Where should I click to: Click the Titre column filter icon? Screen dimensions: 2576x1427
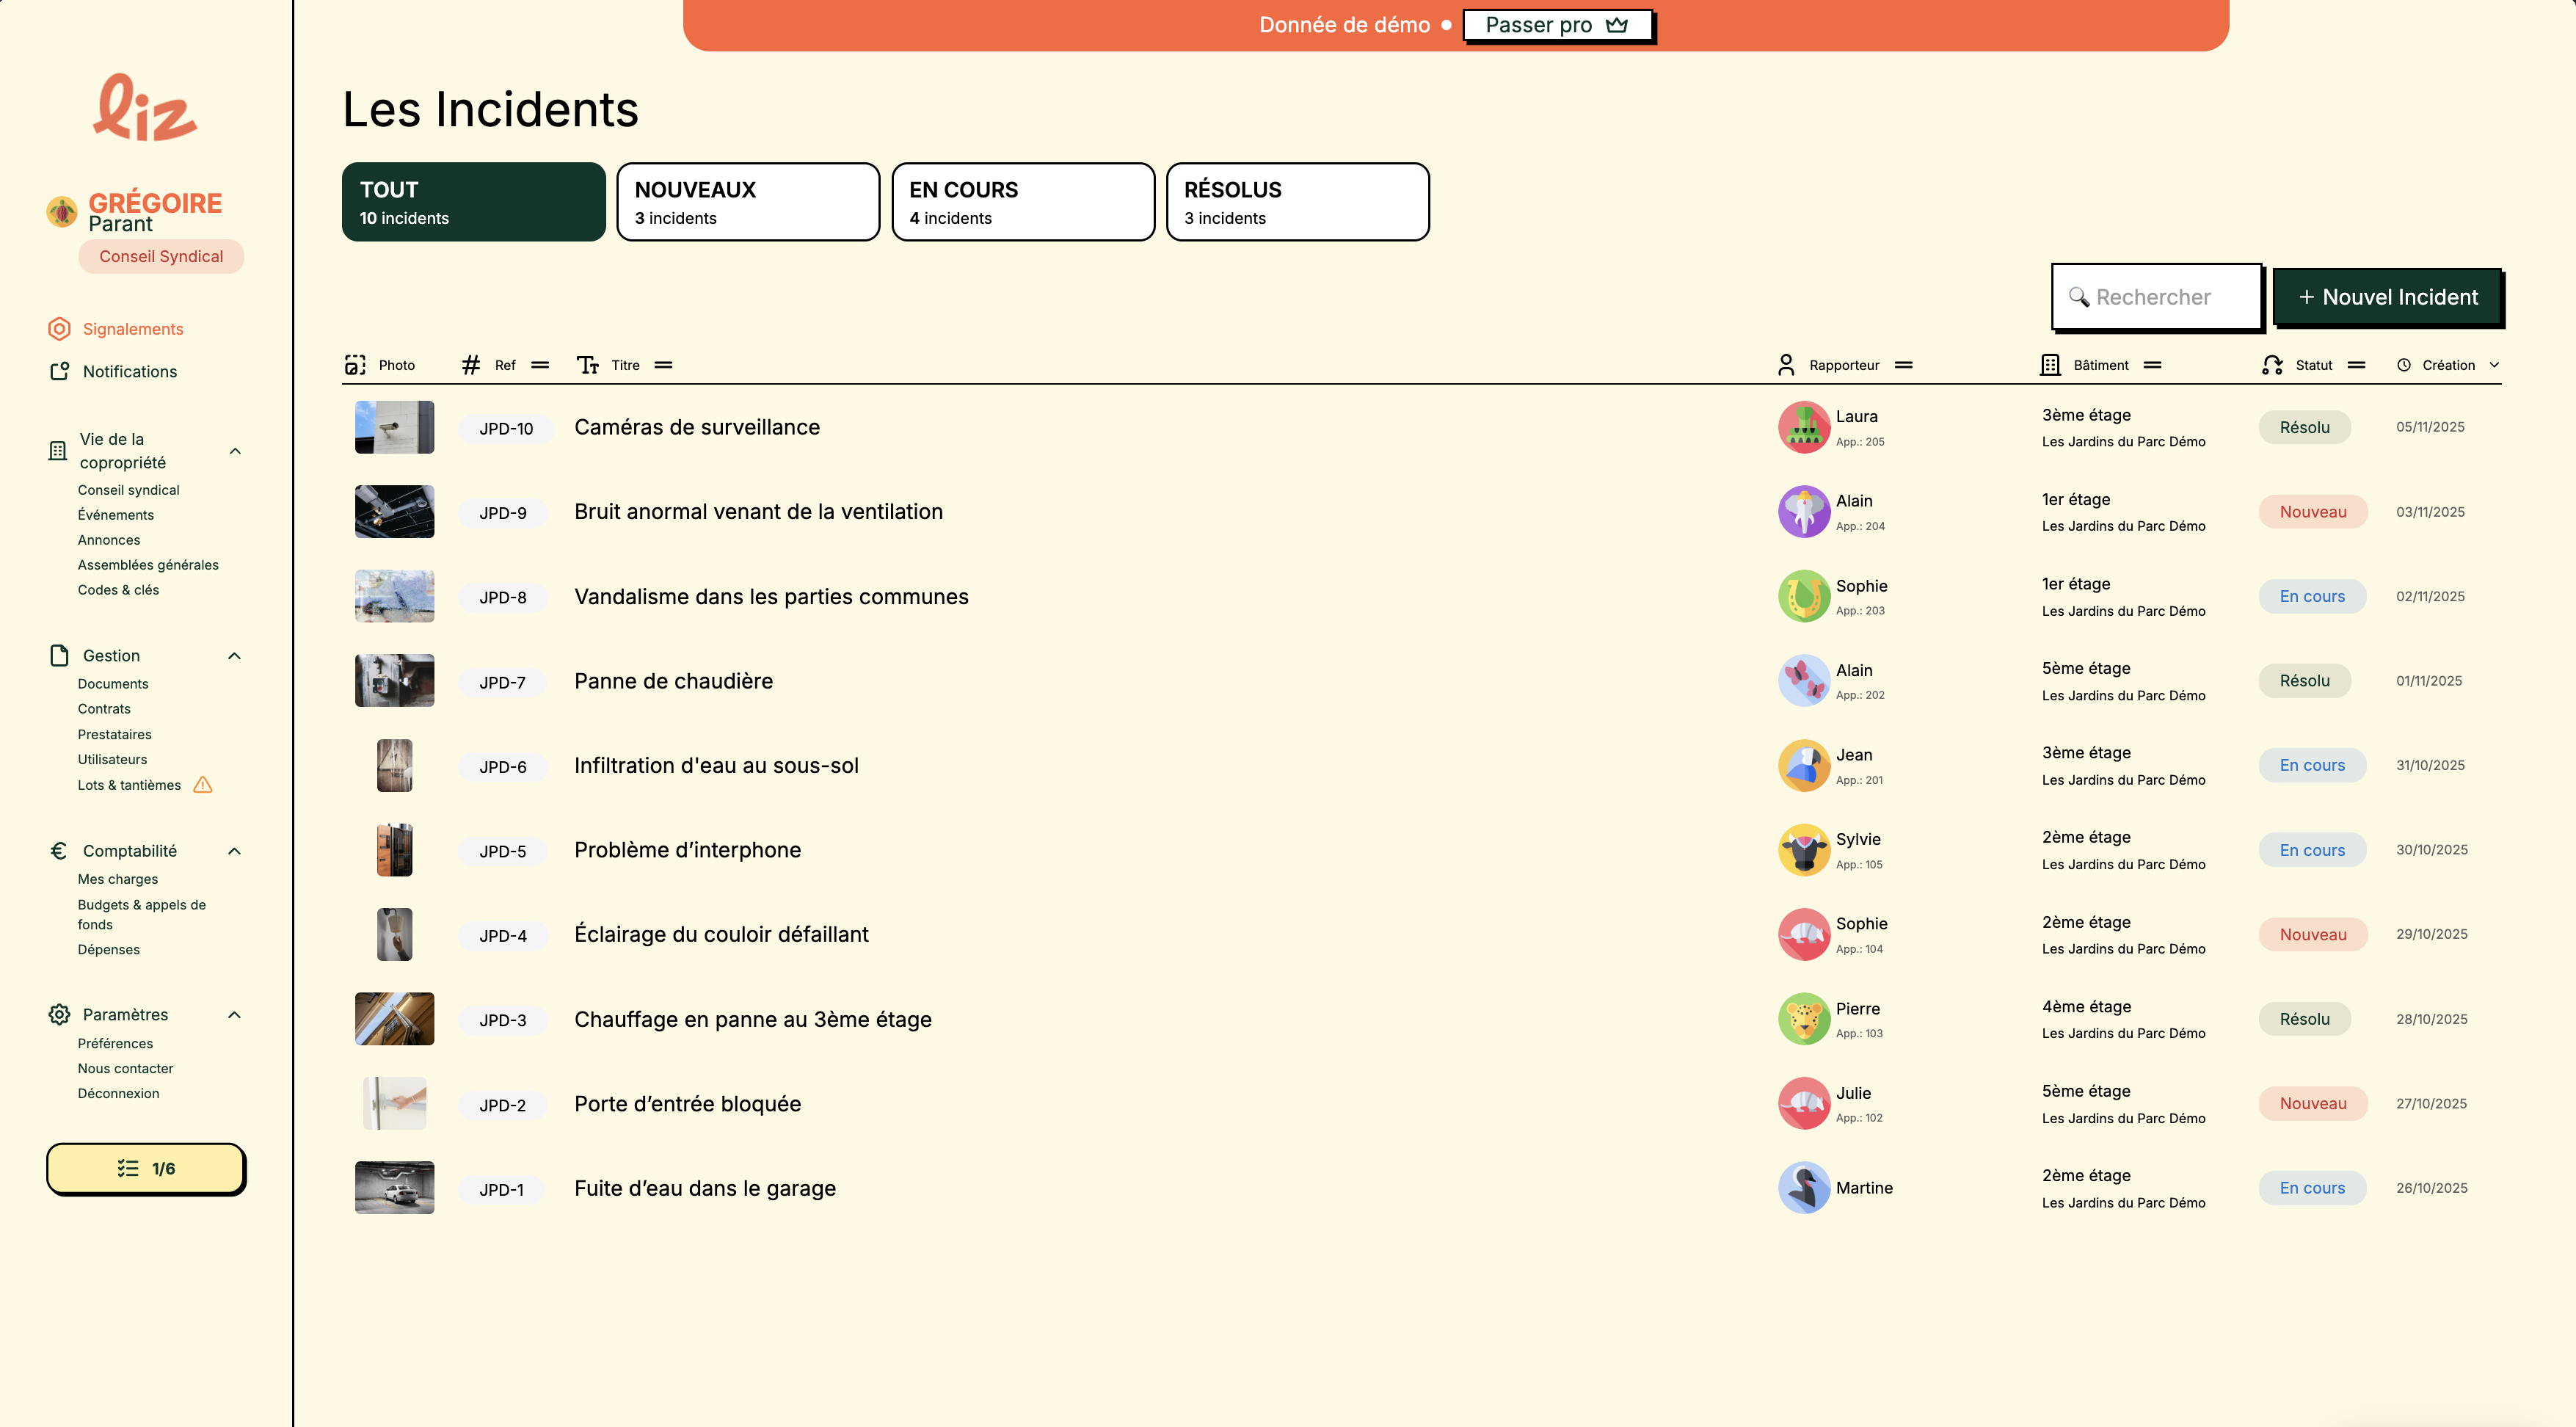[663, 365]
